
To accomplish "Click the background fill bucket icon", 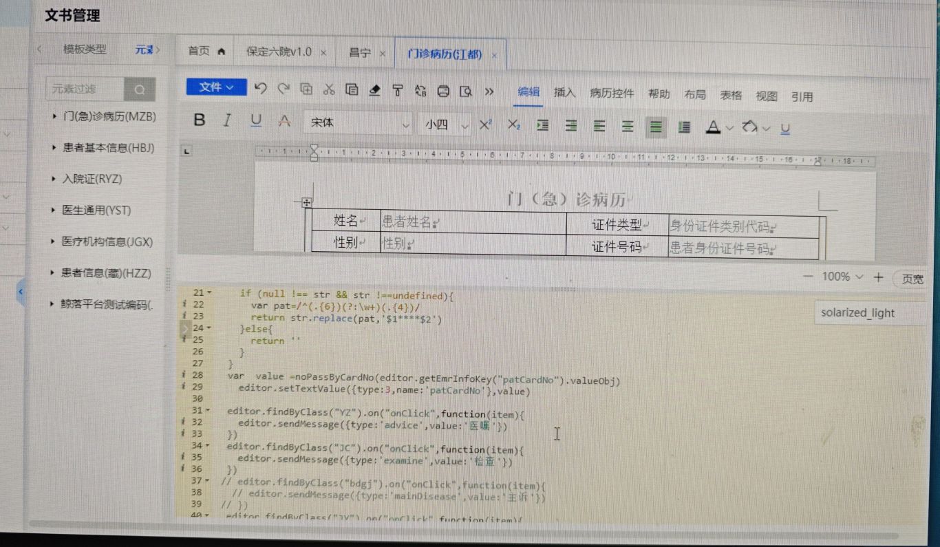I will [x=749, y=128].
